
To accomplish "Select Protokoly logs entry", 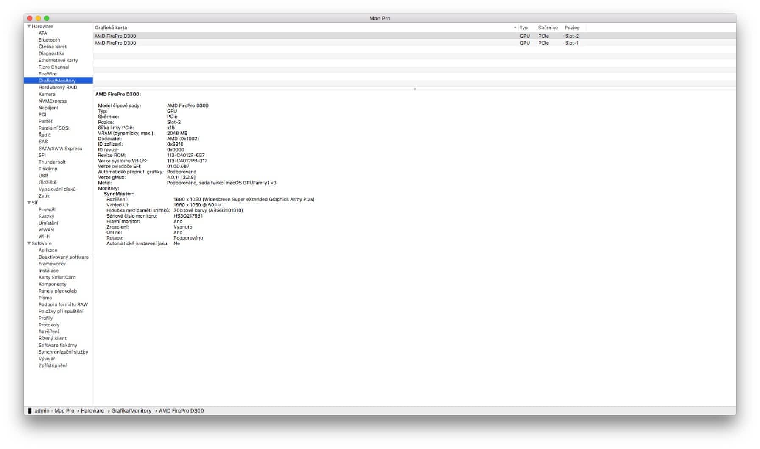I will (49, 325).
